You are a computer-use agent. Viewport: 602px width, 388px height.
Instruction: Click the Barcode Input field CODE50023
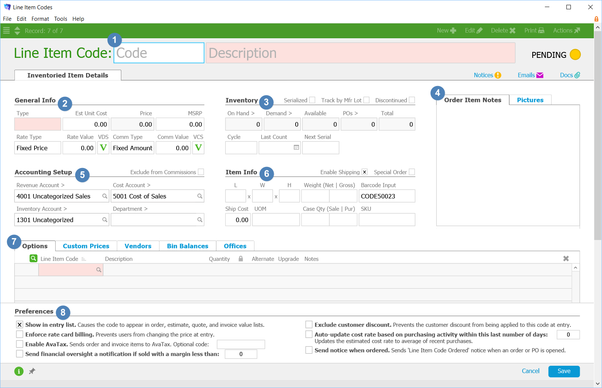[387, 196]
